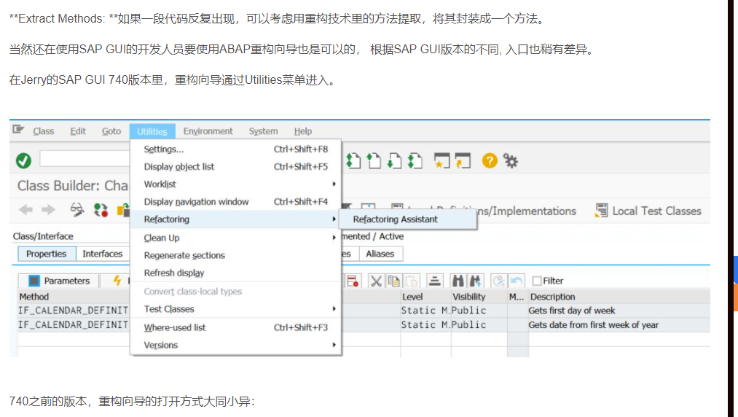
Task: Click the Parameters button
Action: [58, 281]
